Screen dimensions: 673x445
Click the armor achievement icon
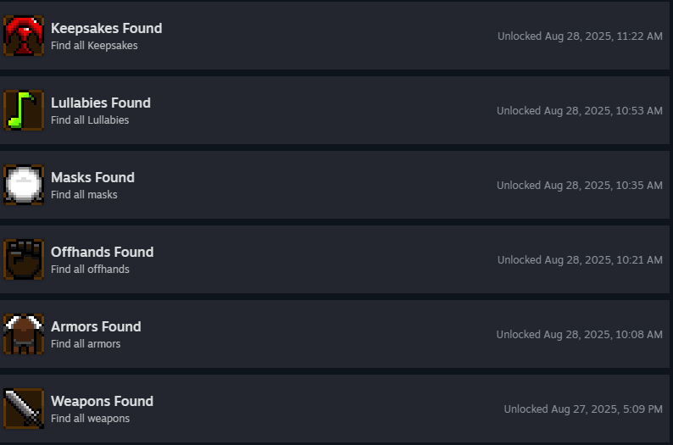coord(24,334)
